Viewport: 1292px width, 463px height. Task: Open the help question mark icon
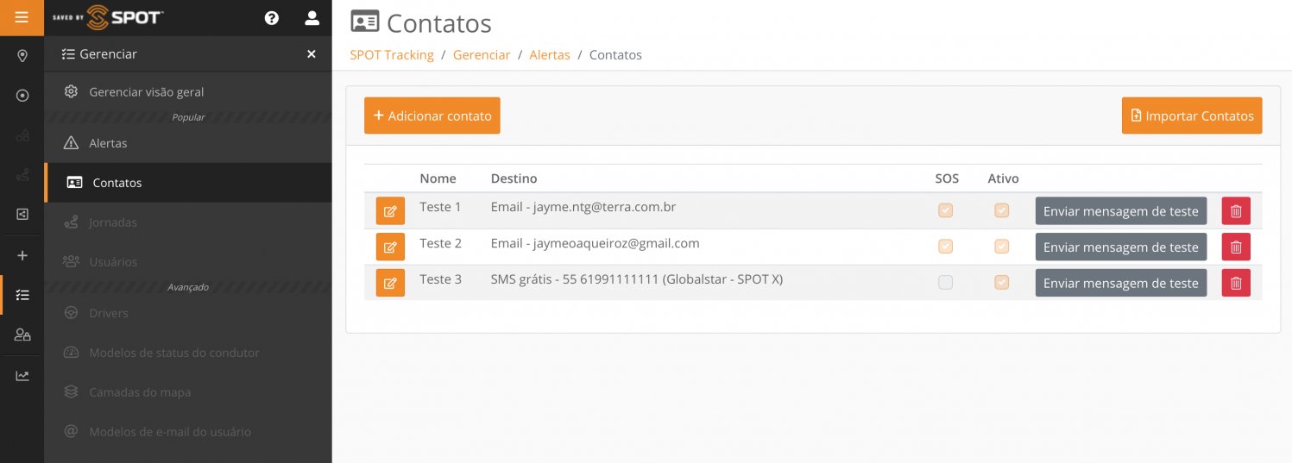point(272,18)
